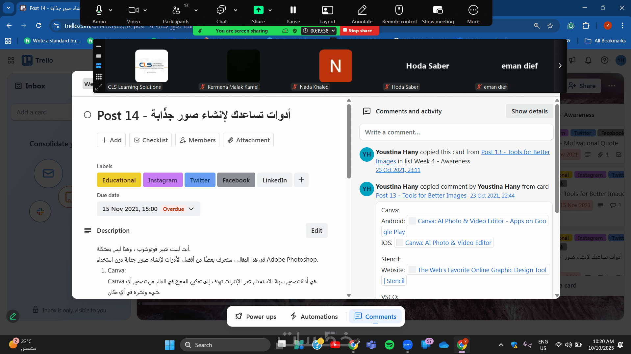Click Show details in Comments and activity
Viewport: 631px width, 354px height.
tap(529, 111)
